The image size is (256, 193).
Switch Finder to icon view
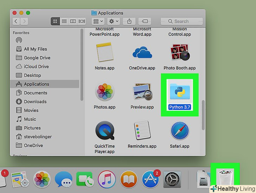[55, 21]
